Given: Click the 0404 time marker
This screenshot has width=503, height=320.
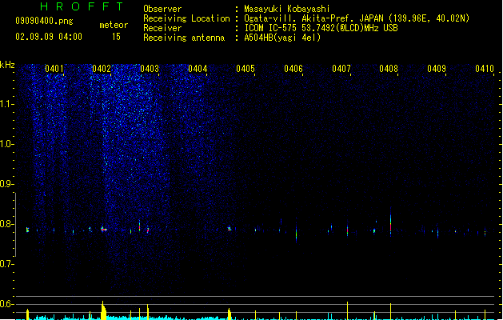Looking at the screenshot, I should point(198,69).
